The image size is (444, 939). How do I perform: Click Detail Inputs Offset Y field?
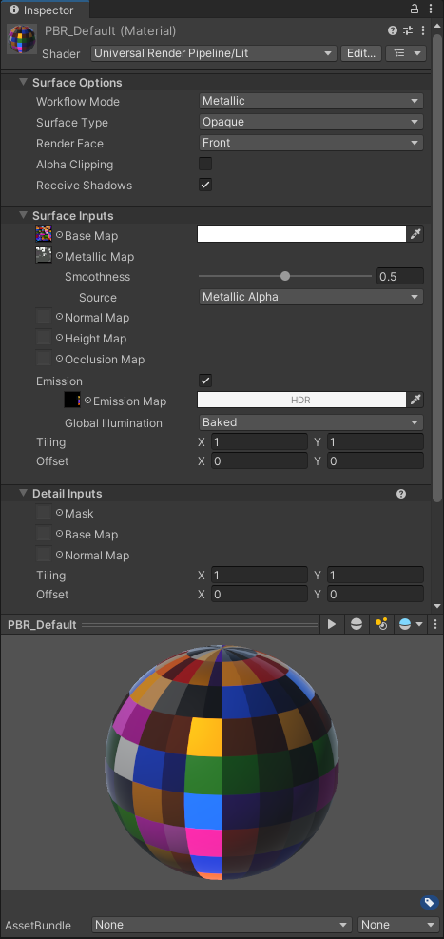pos(376,594)
